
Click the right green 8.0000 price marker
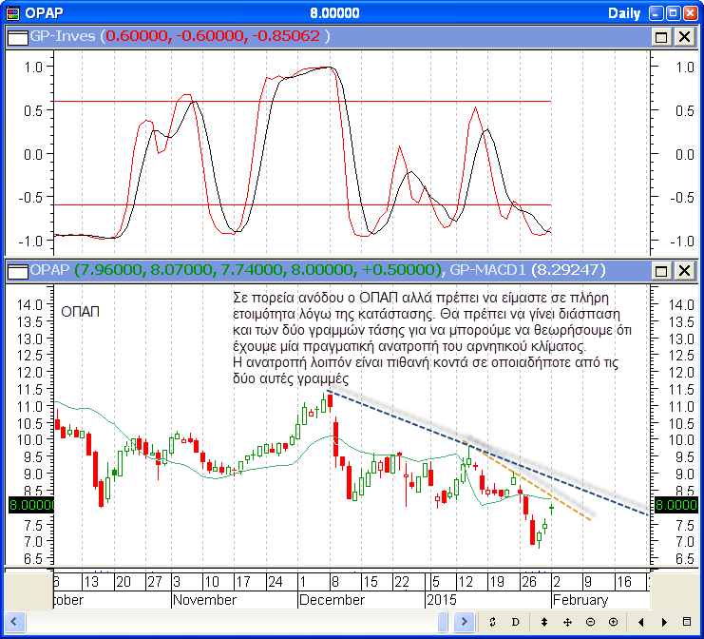point(675,505)
